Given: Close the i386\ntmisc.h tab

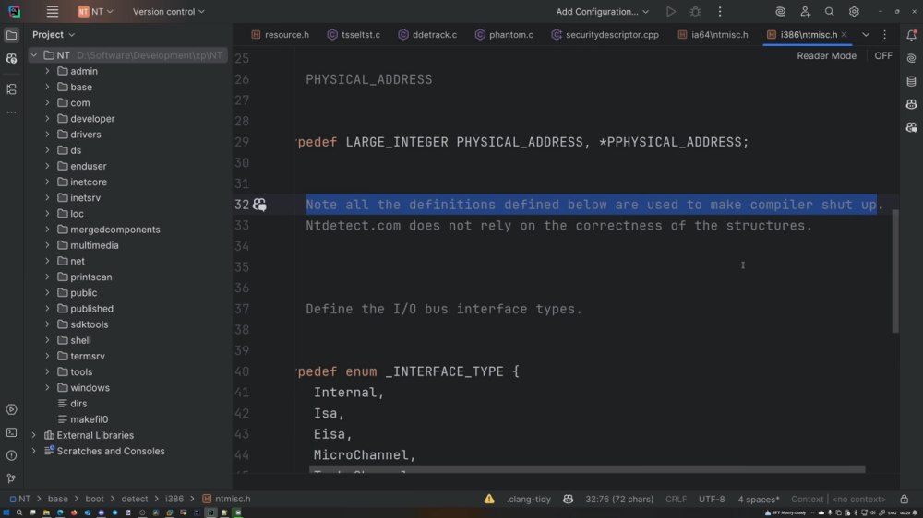Looking at the screenshot, I should [845, 35].
